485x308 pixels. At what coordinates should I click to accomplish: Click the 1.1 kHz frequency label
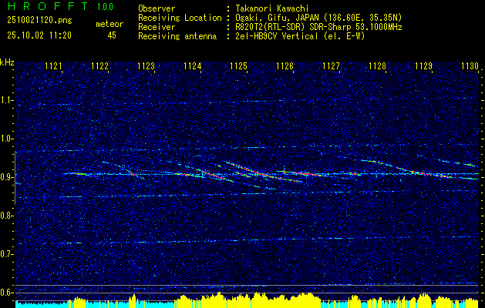pos(5,100)
